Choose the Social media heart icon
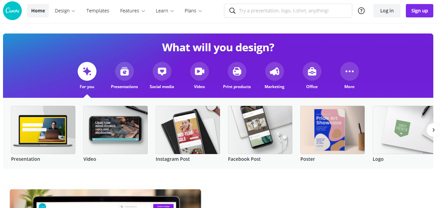This screenshot has width=440, height=208. click(x=162, y=71)
